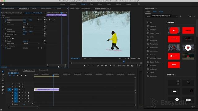
Task: Switch to the Effects panel tab
Action: pyautogui.click(x=34, y=8)
